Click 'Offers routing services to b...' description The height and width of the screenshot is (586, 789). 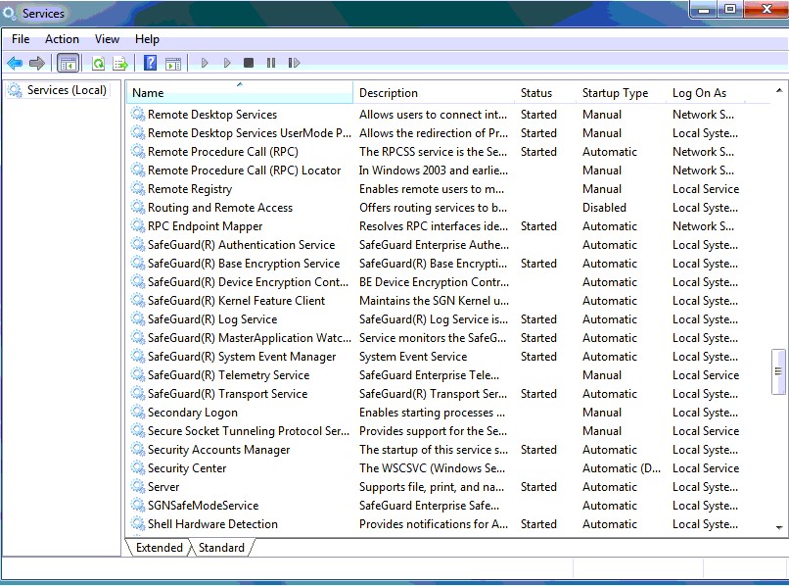point(433,208)
